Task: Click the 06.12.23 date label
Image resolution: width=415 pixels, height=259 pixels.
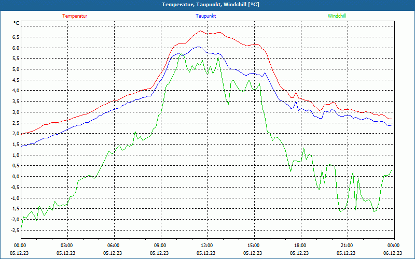Action: click(393, 253)
